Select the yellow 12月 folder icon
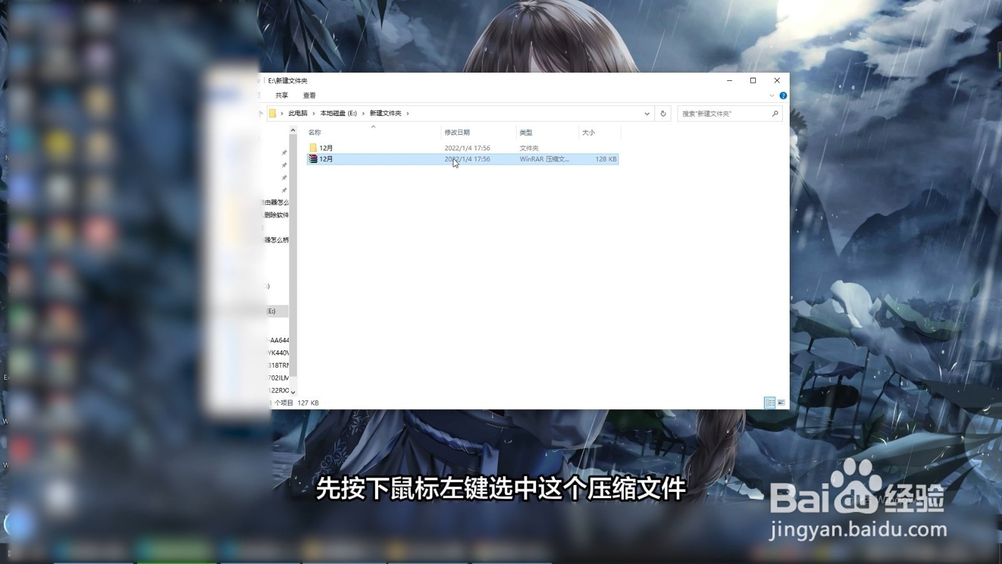The image size is (1002, 564). point(313,148)
